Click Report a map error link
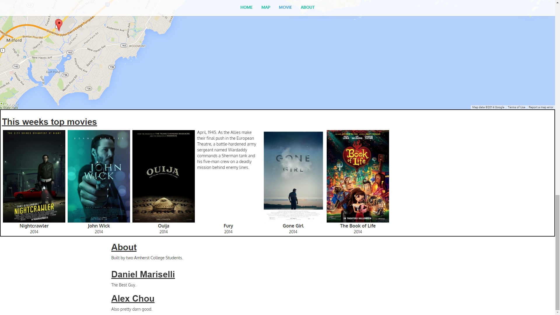 541,107
